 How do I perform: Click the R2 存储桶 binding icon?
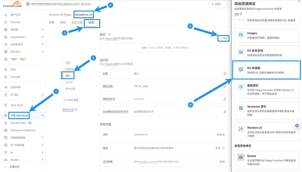point(241,69)
